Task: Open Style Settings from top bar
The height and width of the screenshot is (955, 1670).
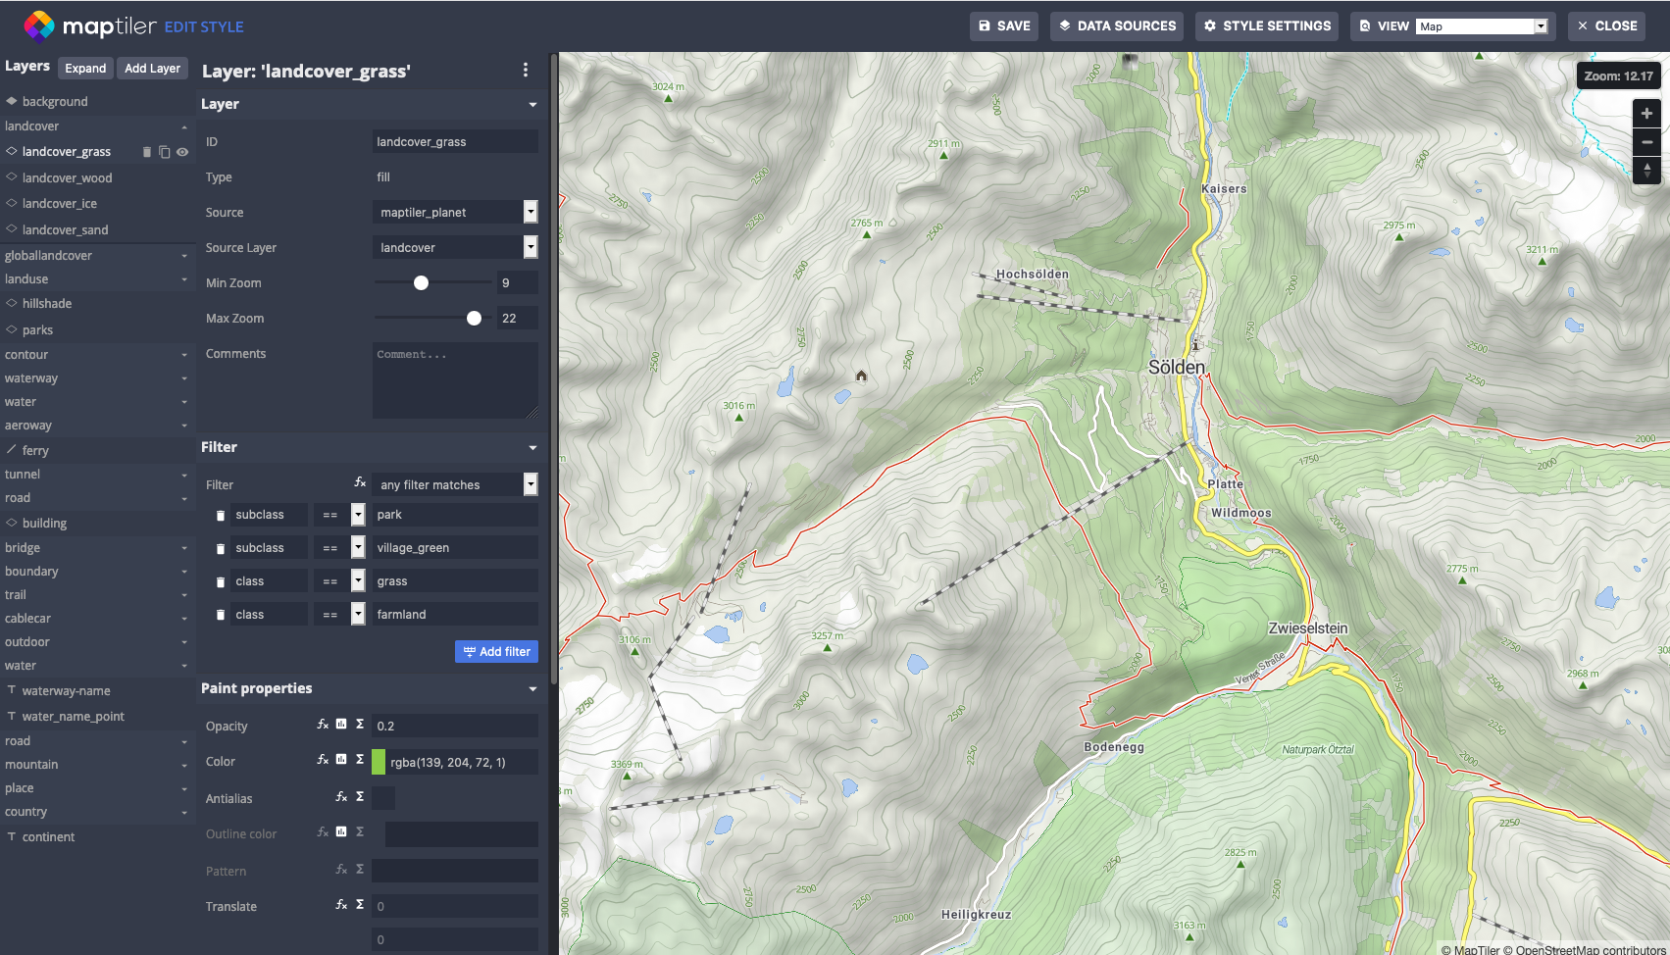Action: 1267,26
